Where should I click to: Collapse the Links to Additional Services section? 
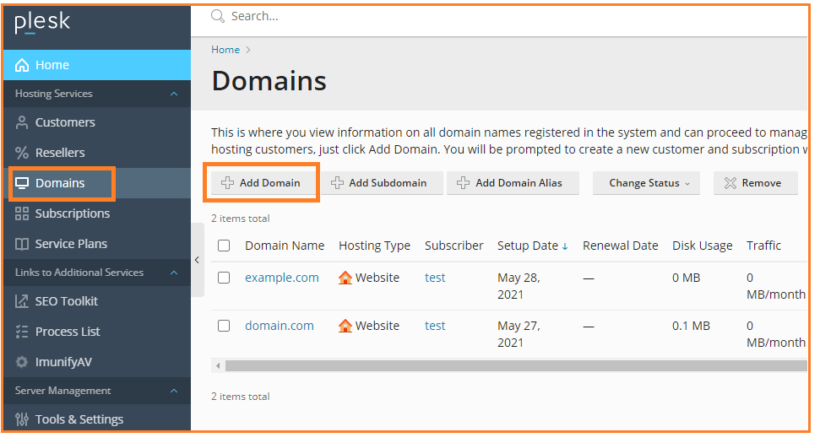click(x=174, y=273)
